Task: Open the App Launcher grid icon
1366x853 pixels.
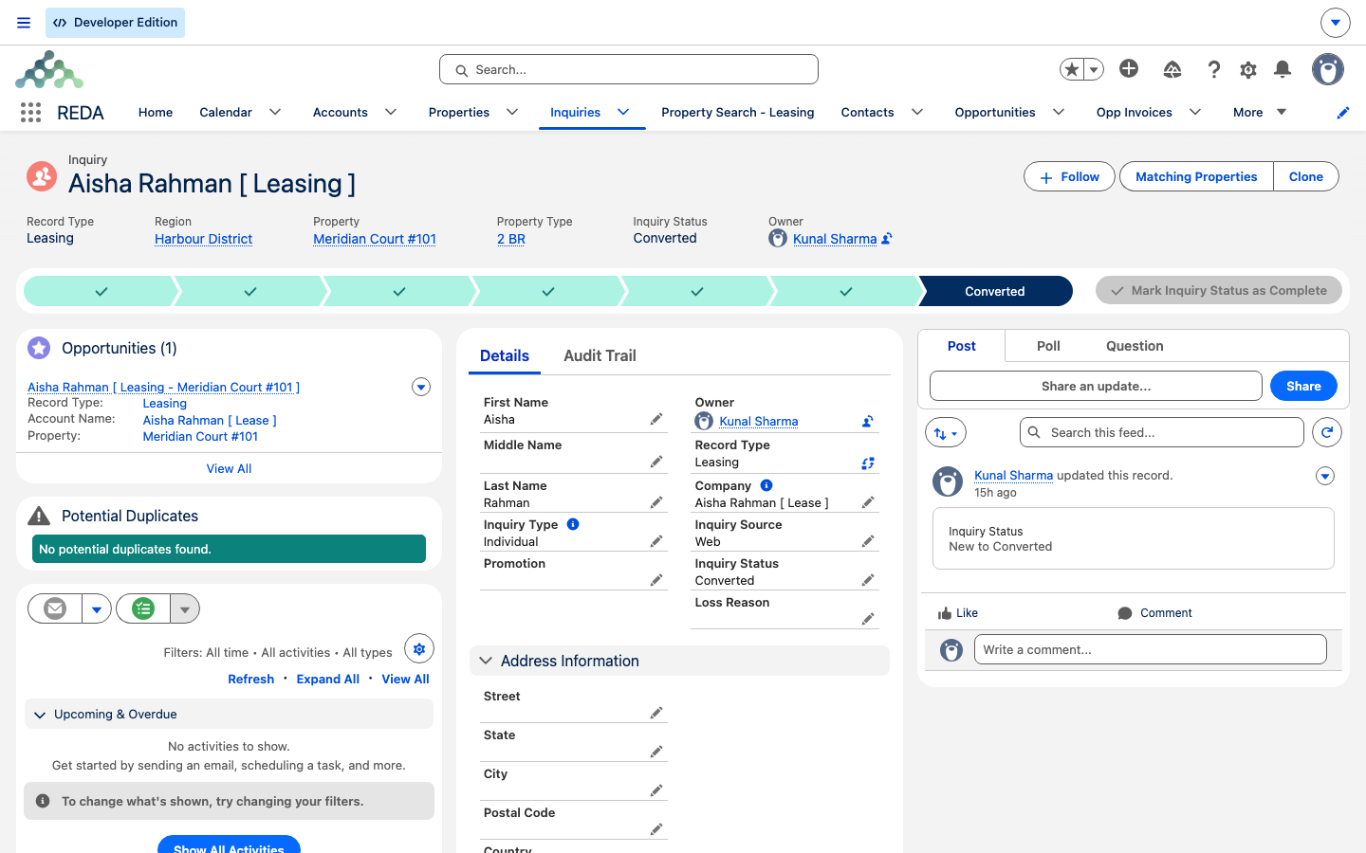Action: pos(30,113)
